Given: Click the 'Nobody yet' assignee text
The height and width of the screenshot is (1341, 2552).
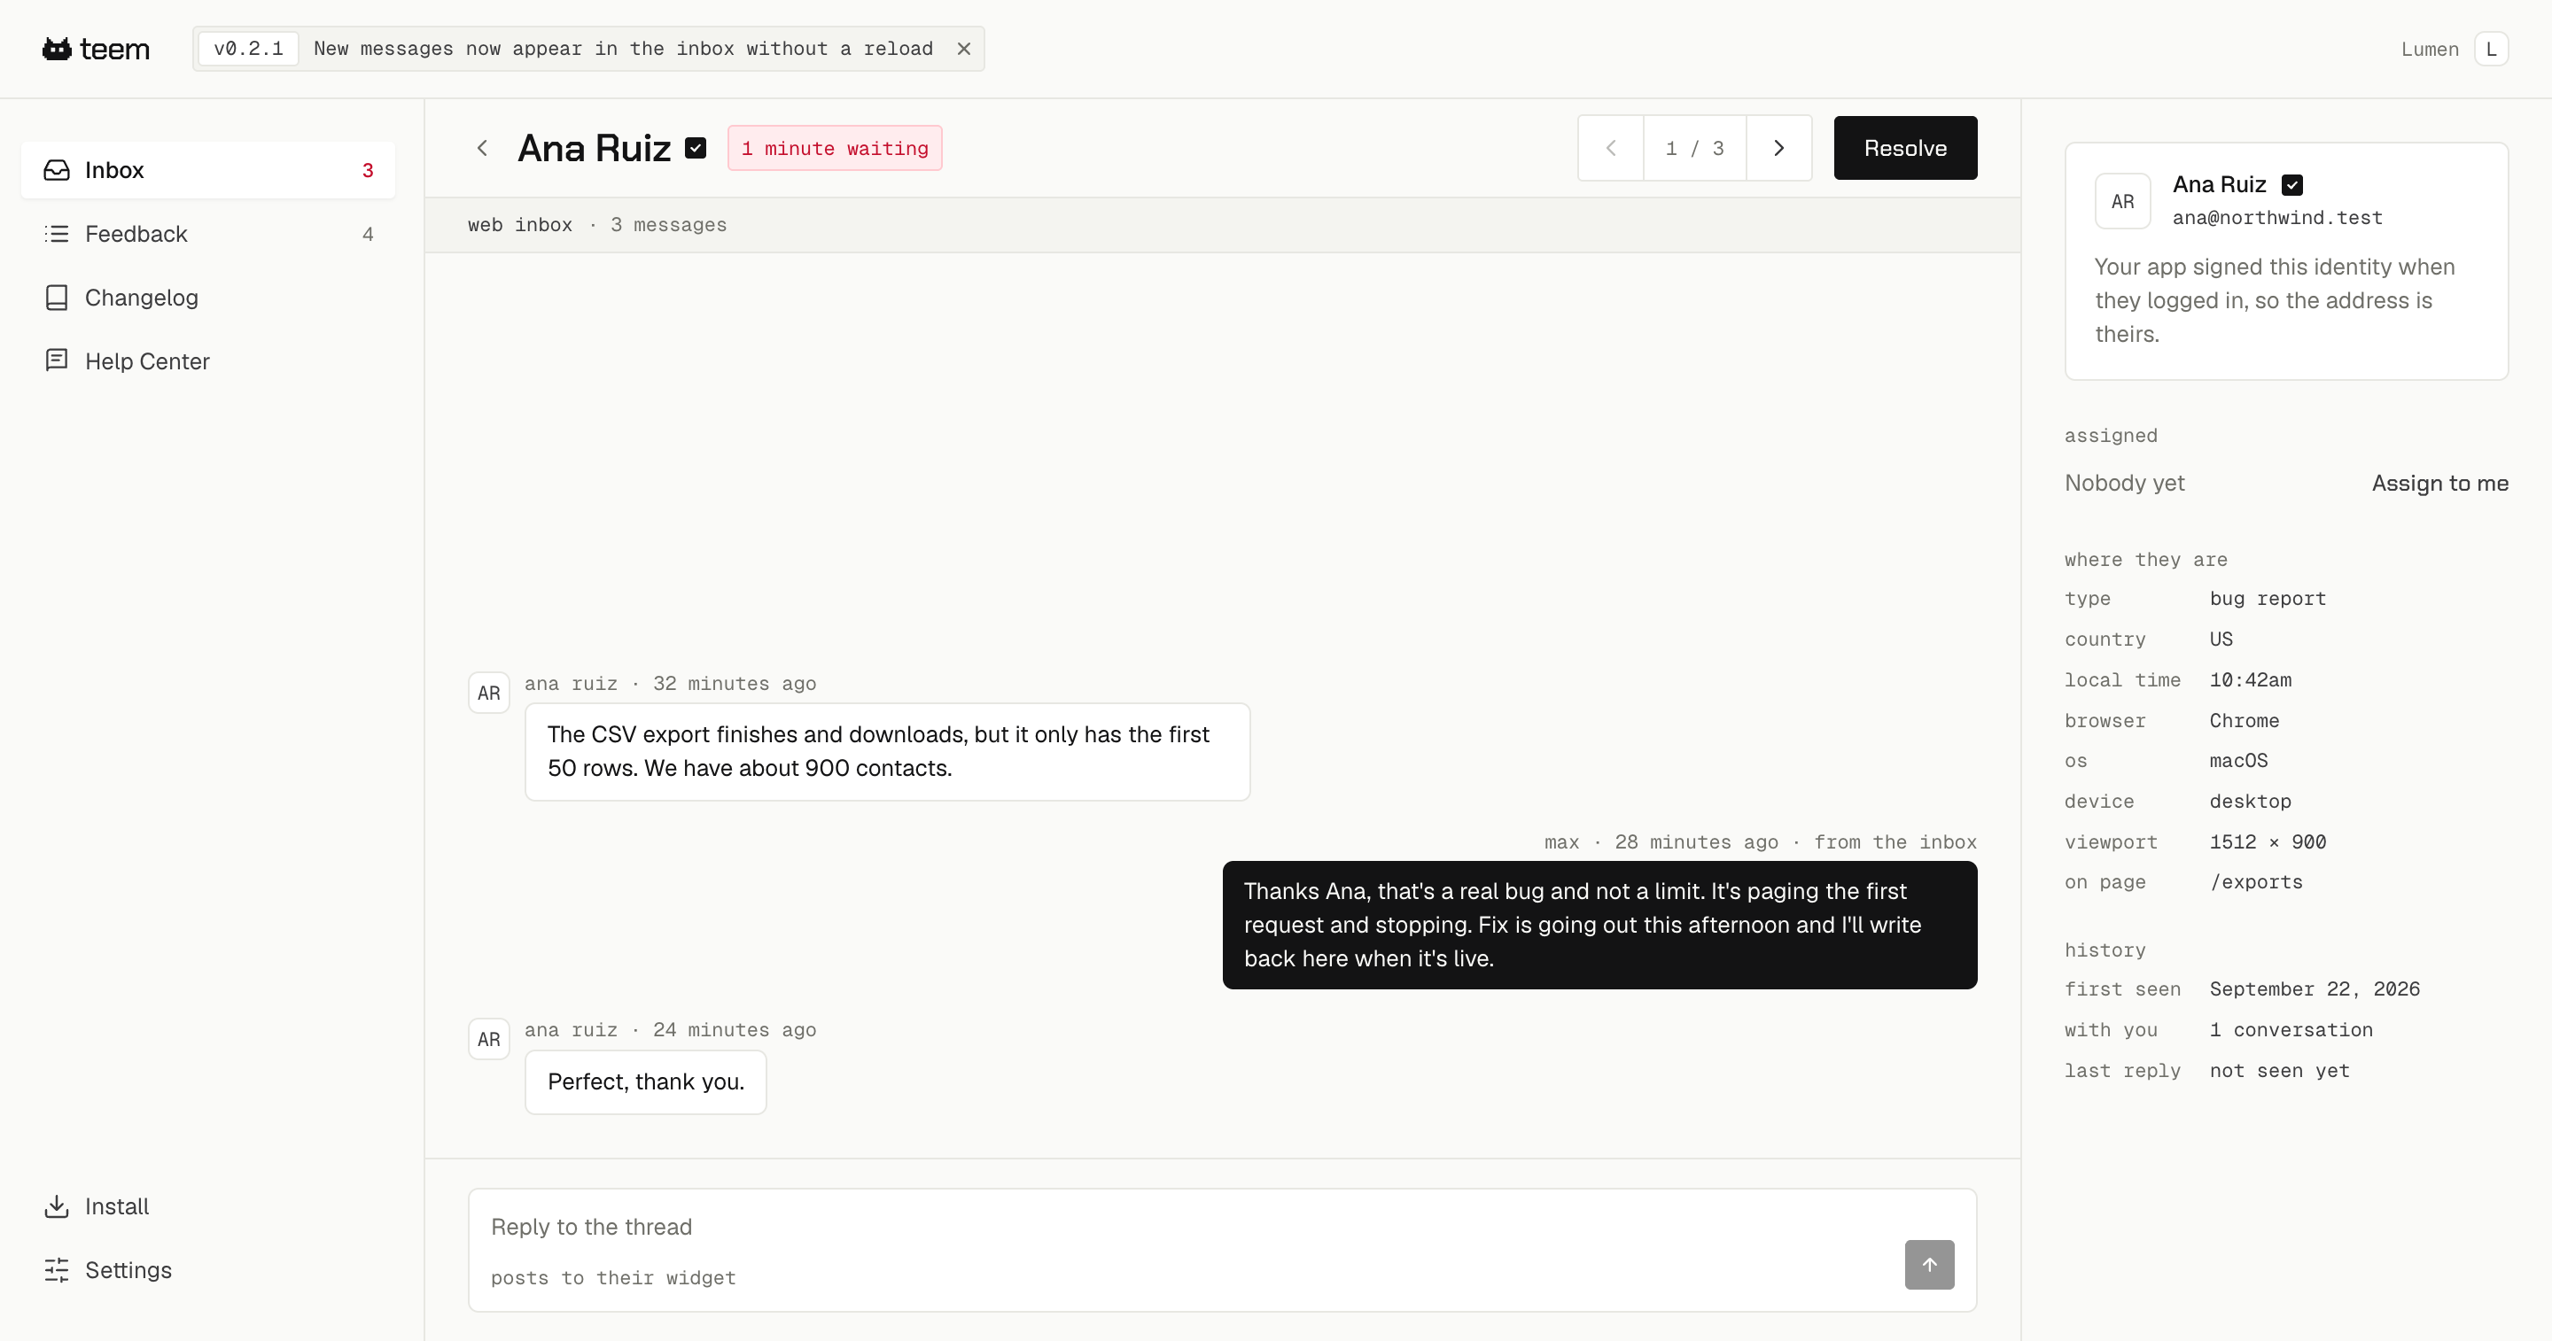Looking at the screenshot, I should pyautogui.click(x=2125, y=484).
